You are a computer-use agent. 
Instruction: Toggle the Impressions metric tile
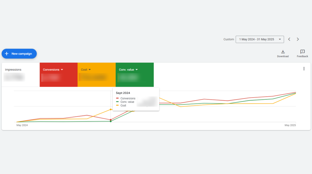coord(20,74)
